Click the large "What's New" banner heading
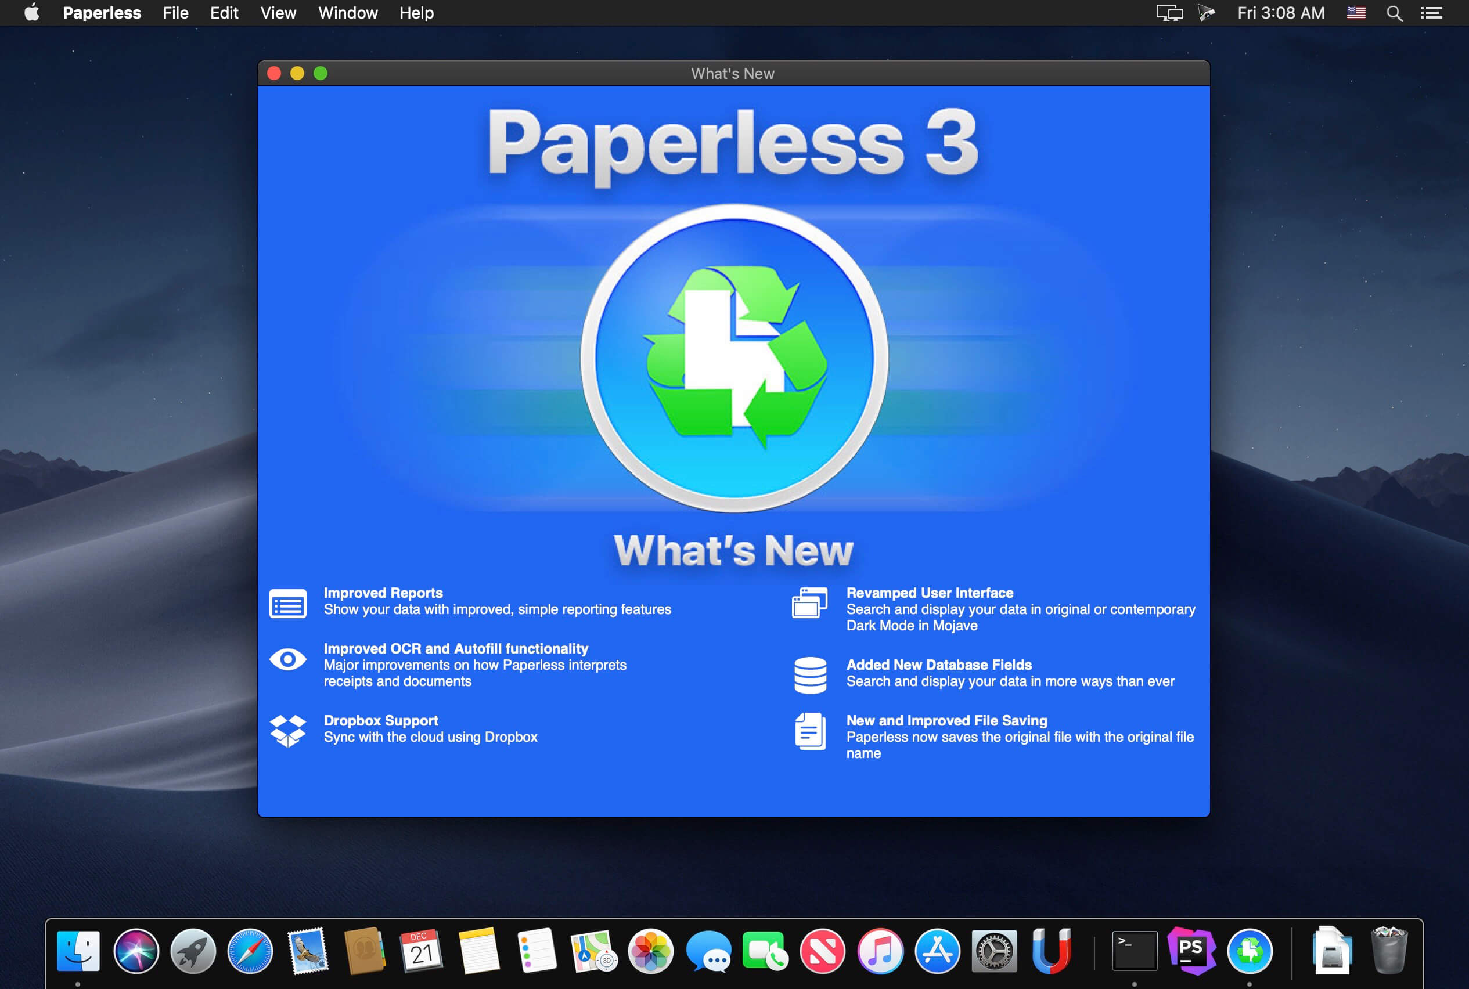 coord(733,550)
